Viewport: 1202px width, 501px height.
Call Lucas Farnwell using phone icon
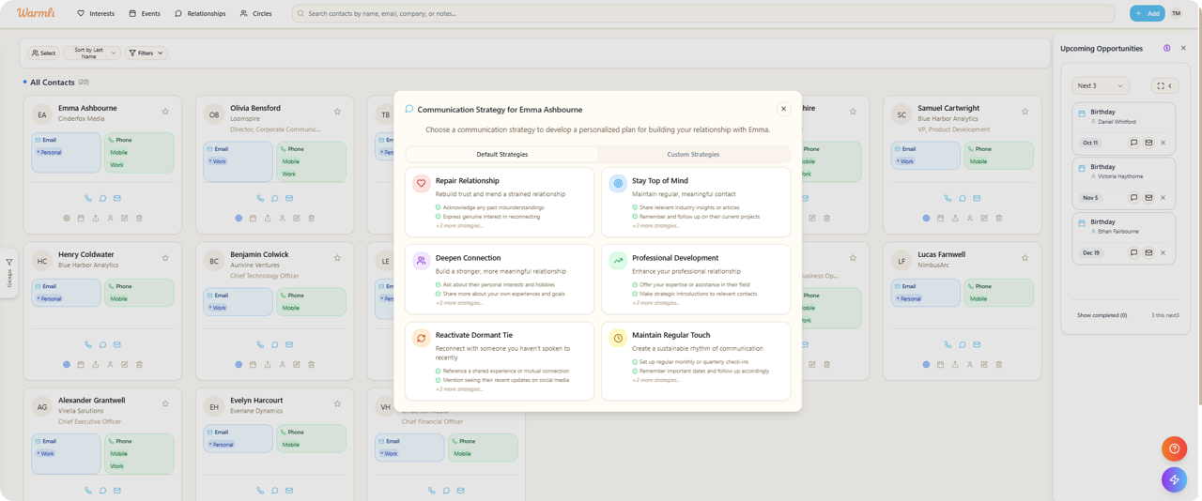pos(948,345)
